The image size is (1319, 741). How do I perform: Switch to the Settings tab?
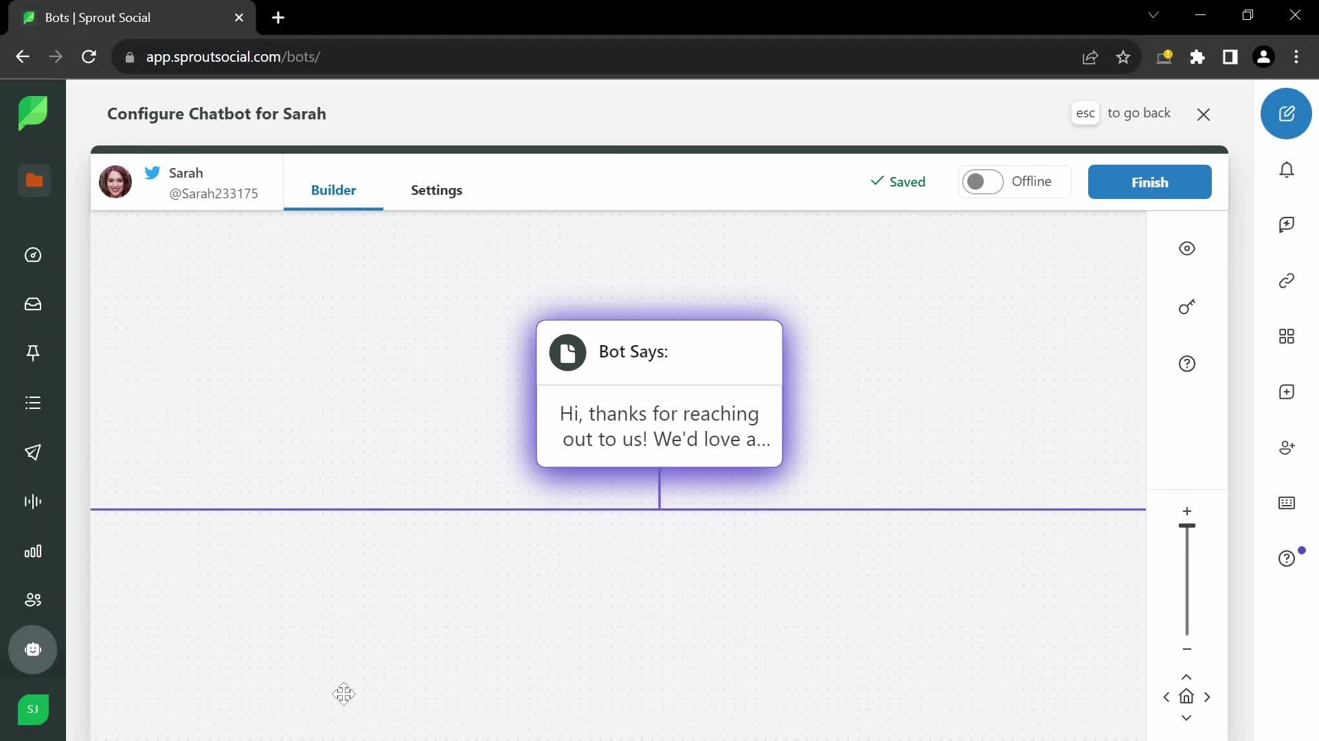[436, 190]
